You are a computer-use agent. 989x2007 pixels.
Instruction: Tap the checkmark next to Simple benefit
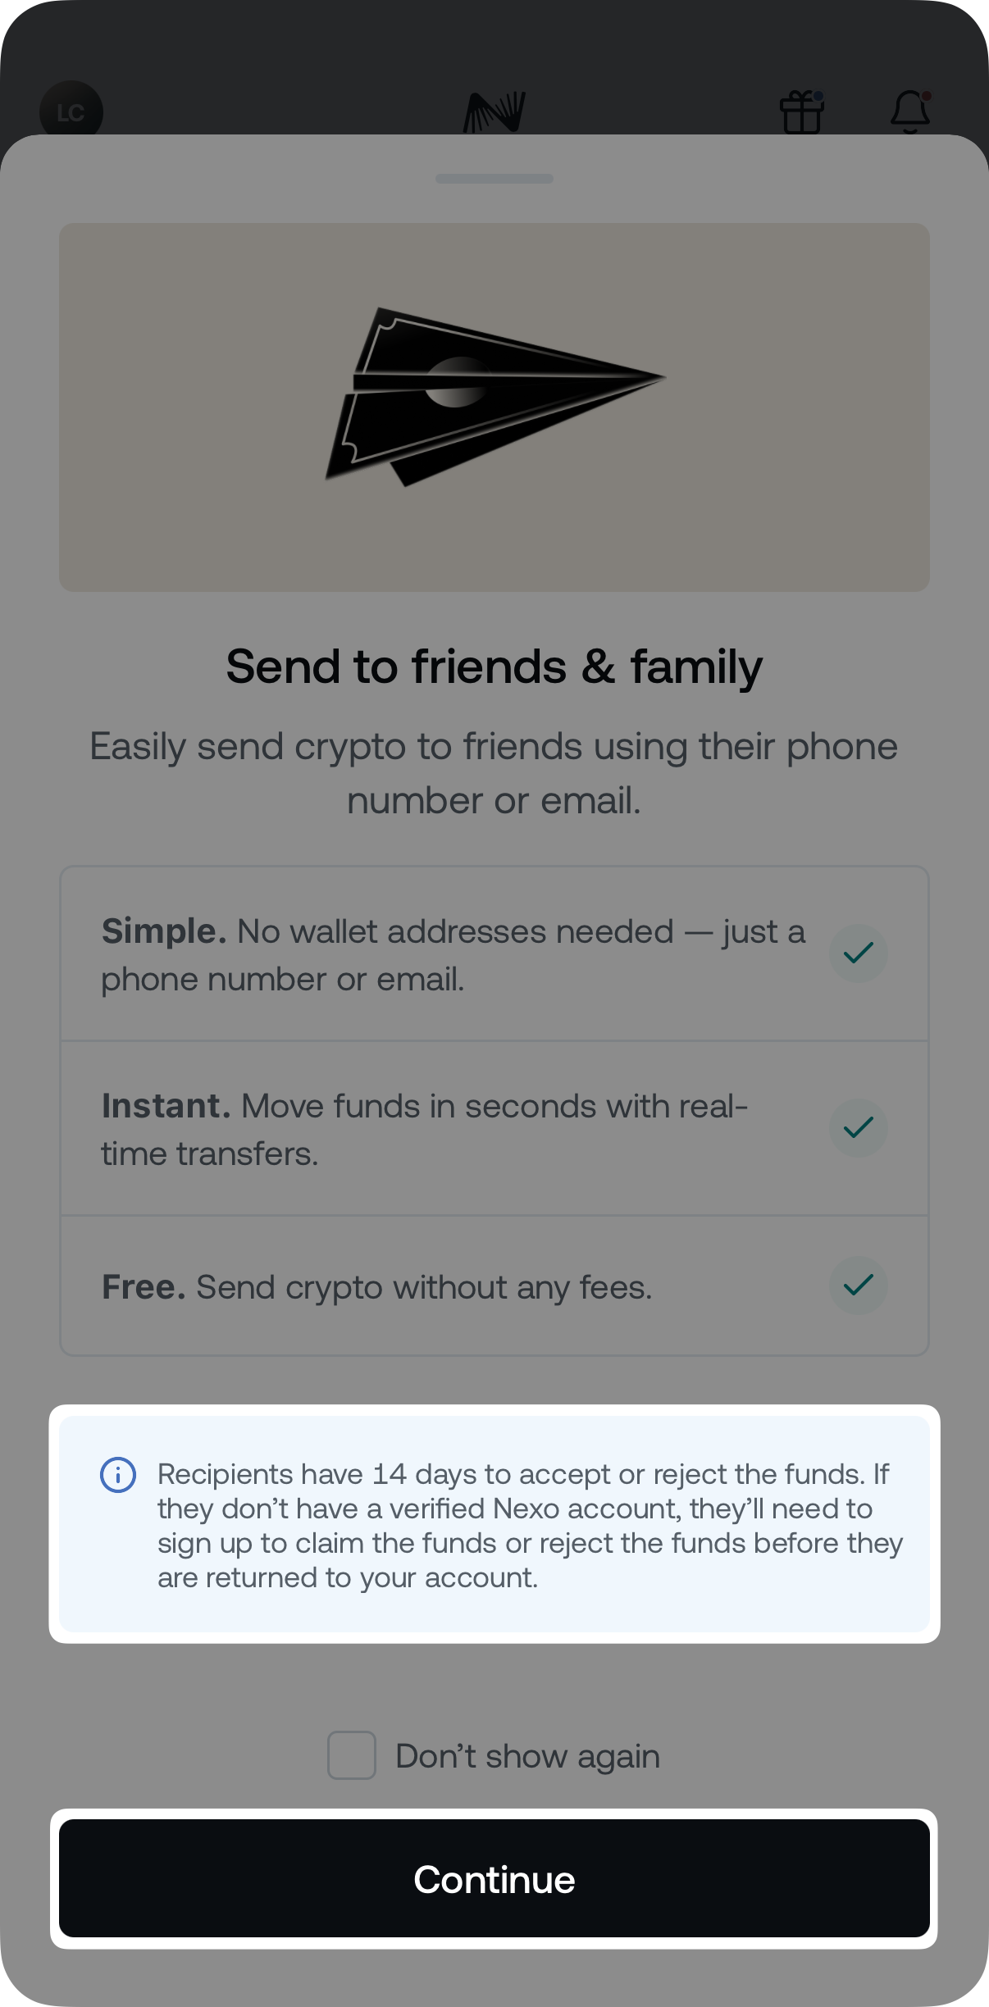(858, 953)
